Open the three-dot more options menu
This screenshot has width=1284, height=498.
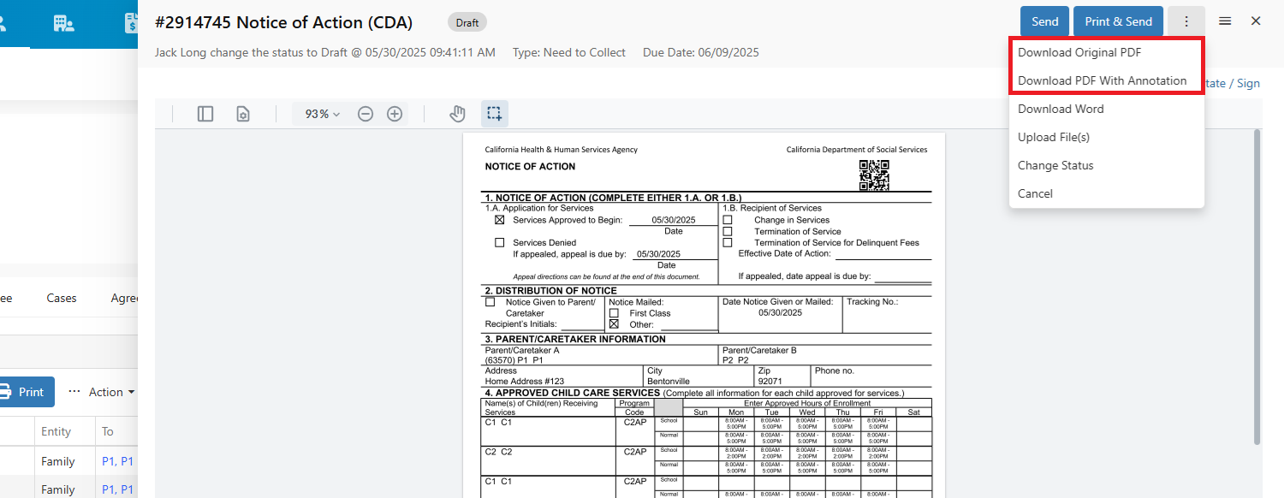[1186, 21]
